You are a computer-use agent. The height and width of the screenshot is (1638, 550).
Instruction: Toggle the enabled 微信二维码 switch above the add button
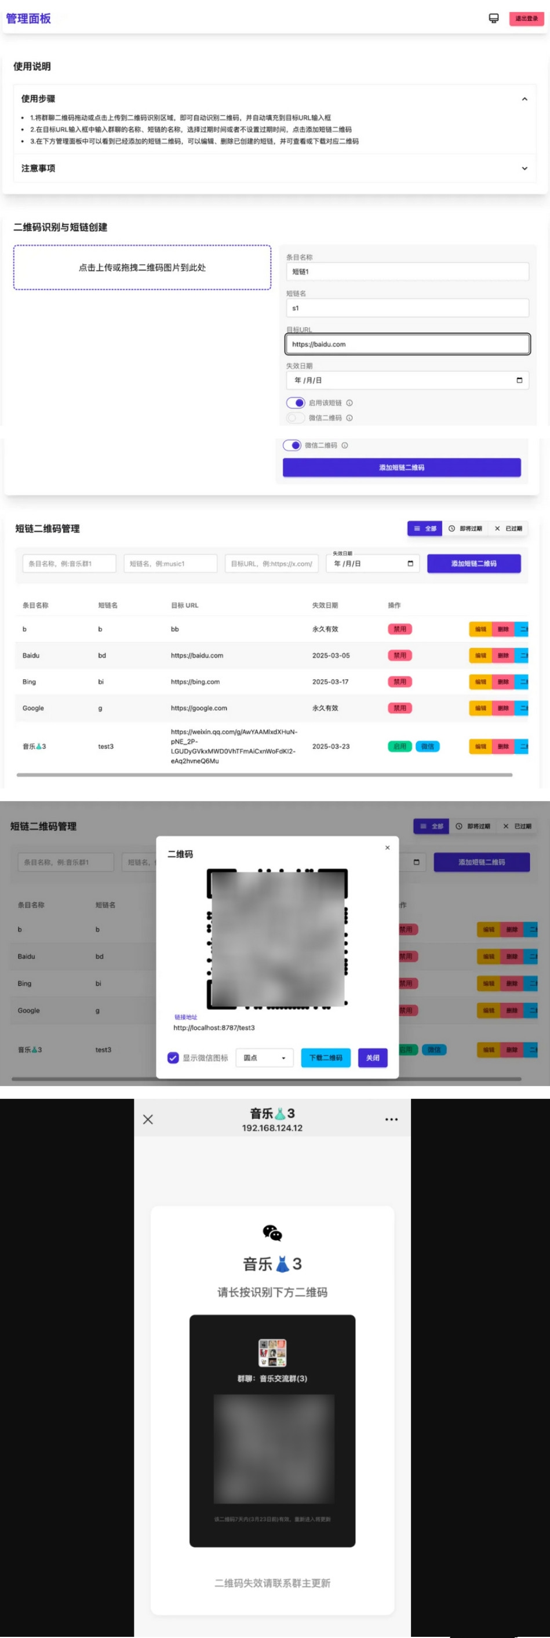click(x=292, y=445)
